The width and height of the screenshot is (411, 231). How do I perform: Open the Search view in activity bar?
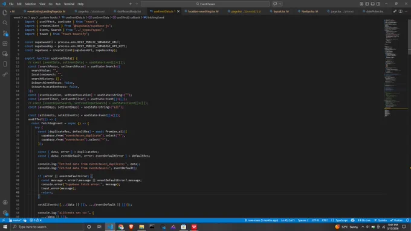click(5, 23)
